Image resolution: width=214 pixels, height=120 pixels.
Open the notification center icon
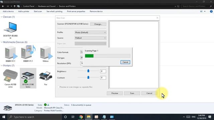[x=210, y=117]
